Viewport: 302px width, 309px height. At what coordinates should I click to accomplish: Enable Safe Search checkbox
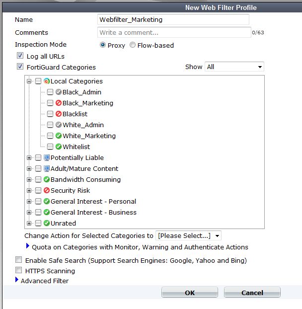(x=18, y=260)
